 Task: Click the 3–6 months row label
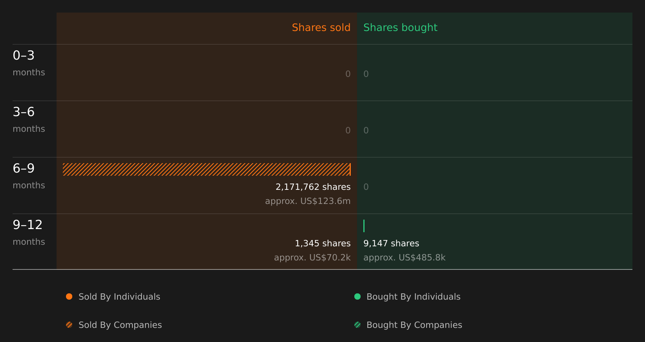tap(29, 119)
